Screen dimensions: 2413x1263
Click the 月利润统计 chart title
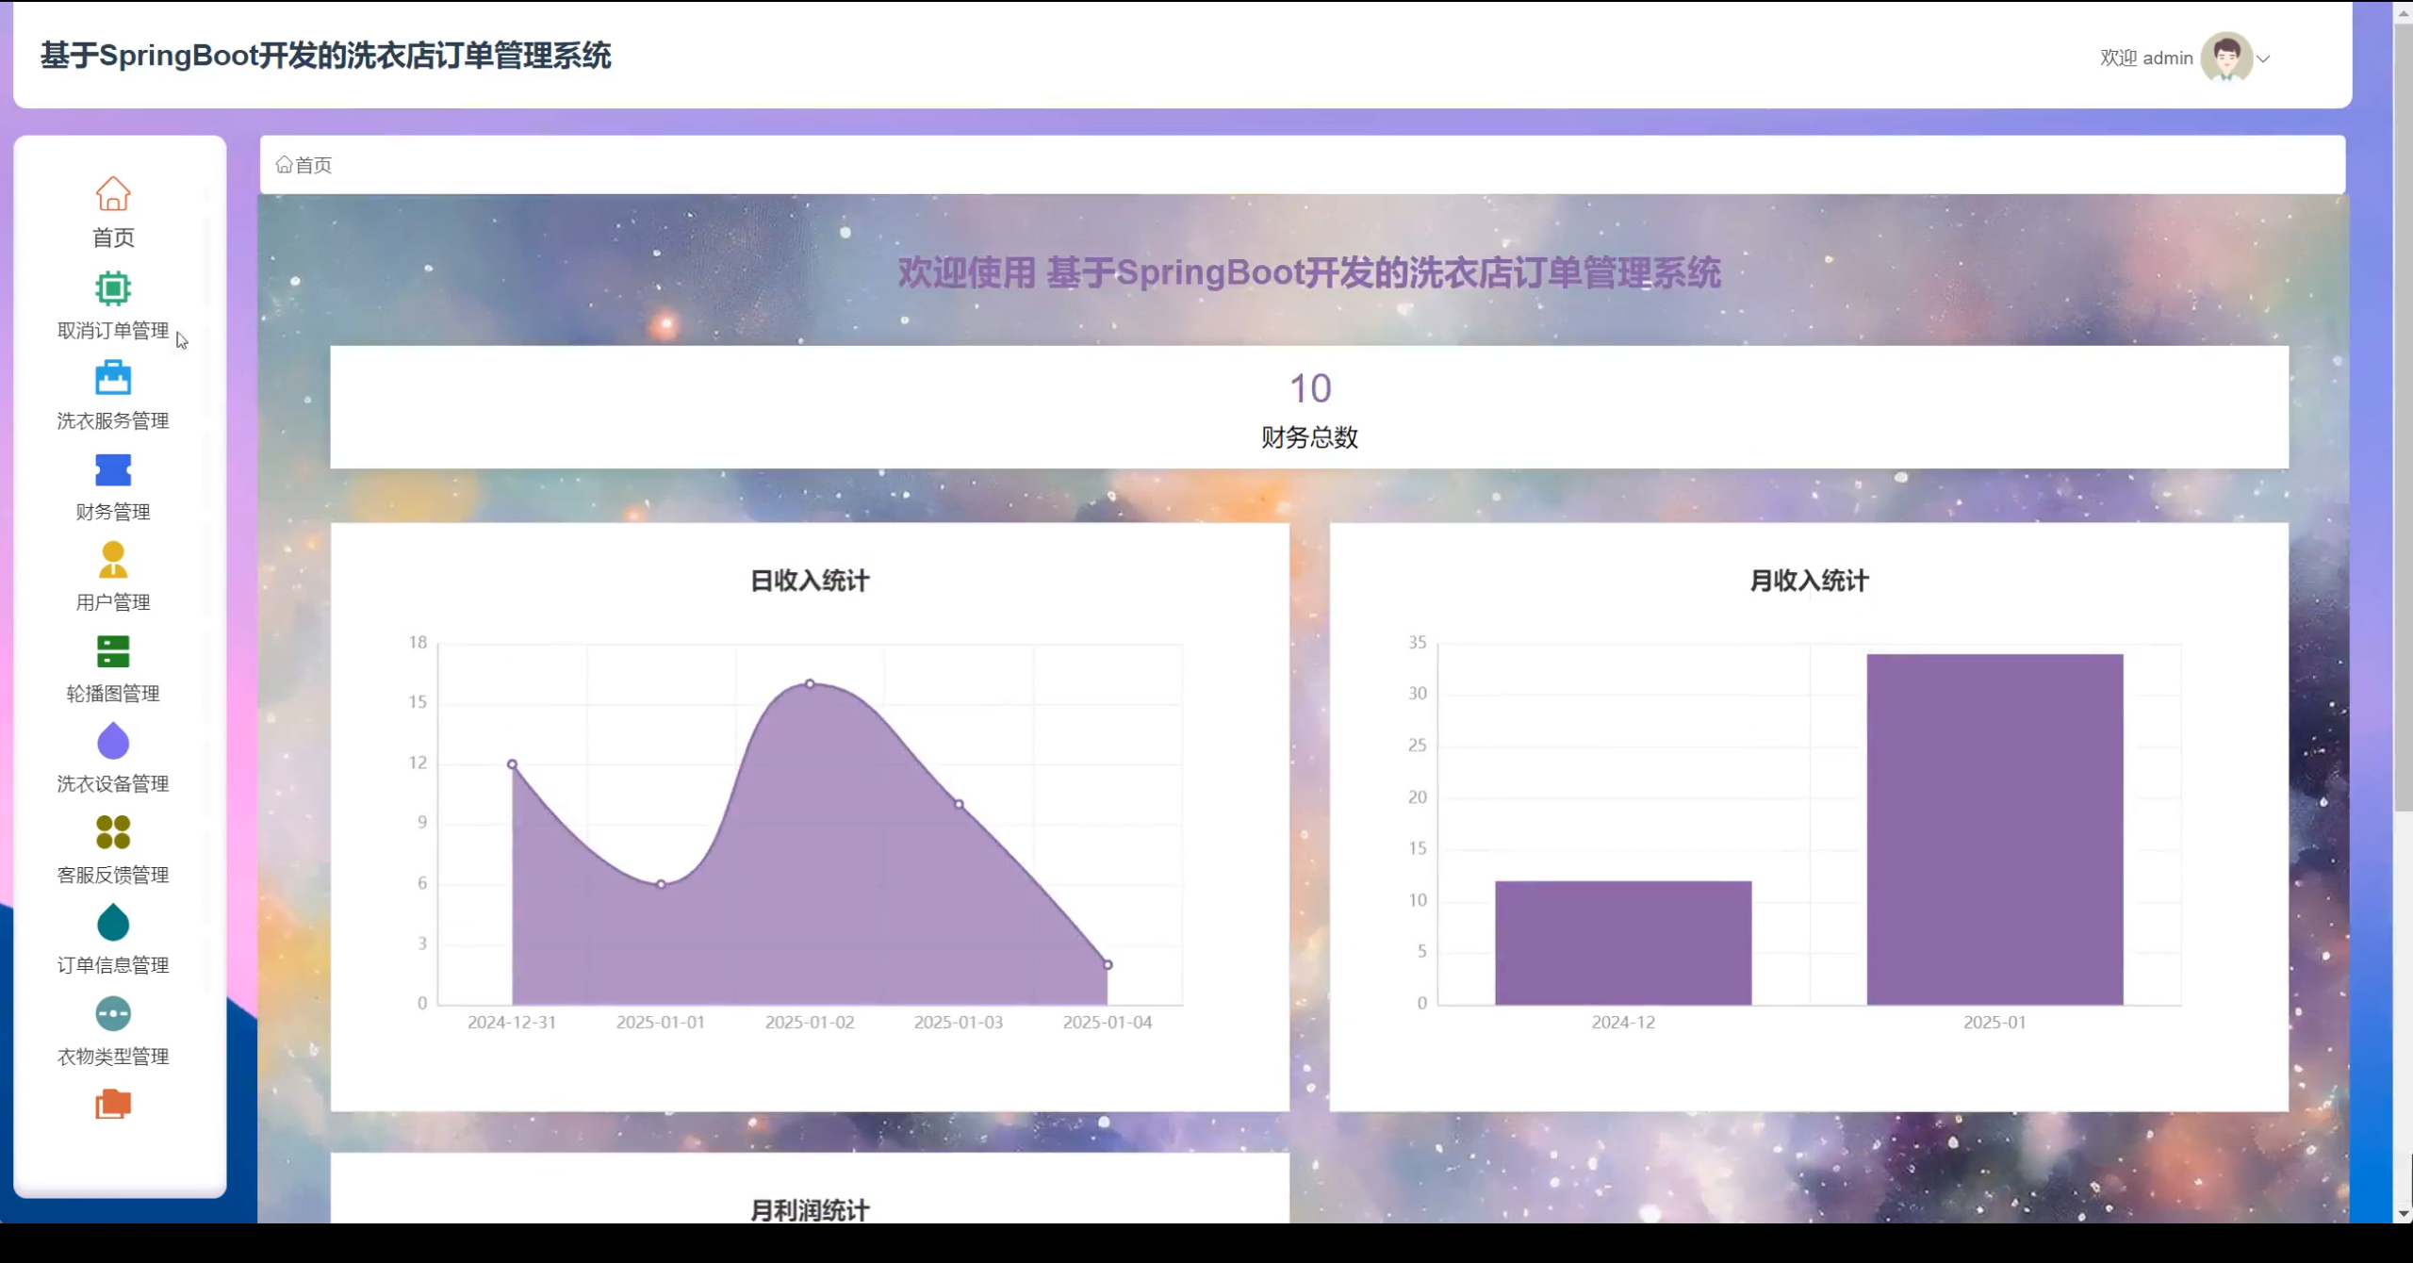coord(810,1210)
